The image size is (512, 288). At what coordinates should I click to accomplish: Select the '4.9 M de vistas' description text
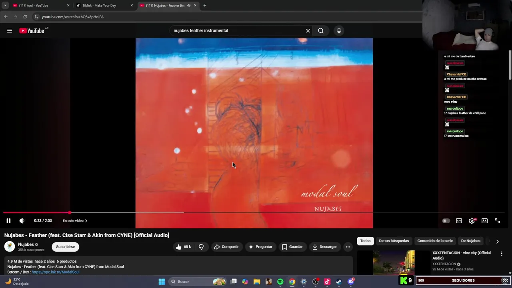point(20,261)
